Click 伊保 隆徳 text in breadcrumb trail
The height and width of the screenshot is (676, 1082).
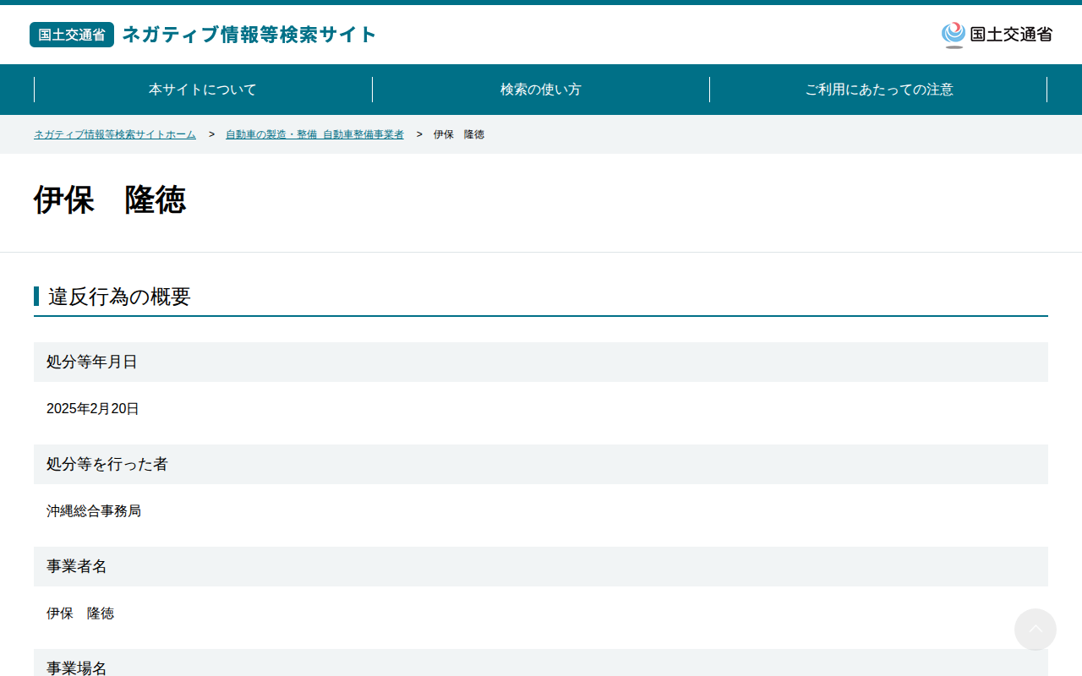pyautogui.click(x=459, y=134)
